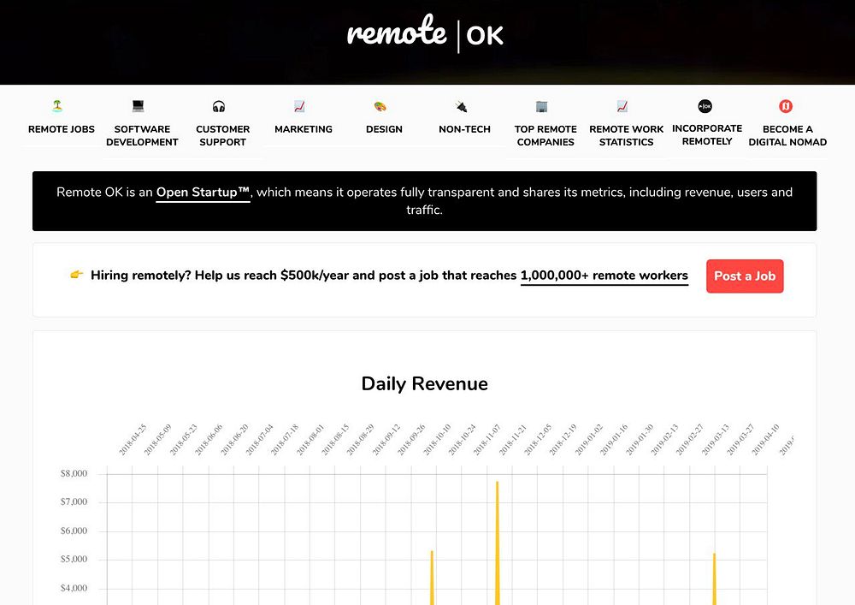The height and width of the screenshot is (605, 855).
Task: Click the $8,000 axis label
Action: click(74, 473)
